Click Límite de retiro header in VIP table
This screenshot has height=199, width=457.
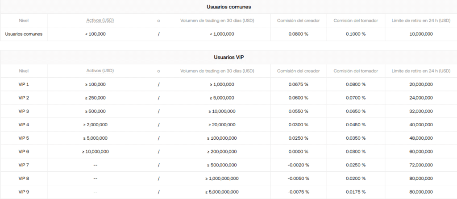click(x=420, y=71)
